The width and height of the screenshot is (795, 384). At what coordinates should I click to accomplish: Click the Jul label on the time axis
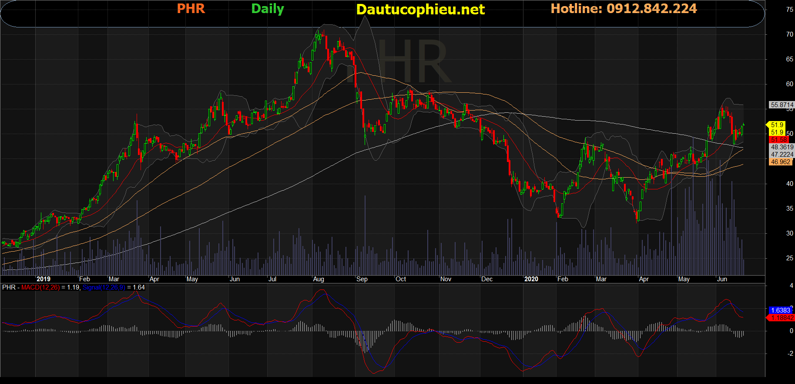click(272, 279)
